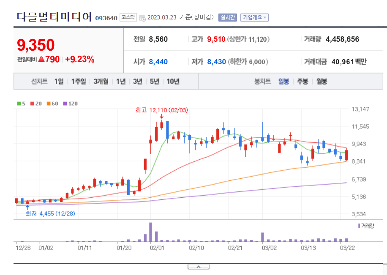Click the high price value 9,510

(216, 39)
